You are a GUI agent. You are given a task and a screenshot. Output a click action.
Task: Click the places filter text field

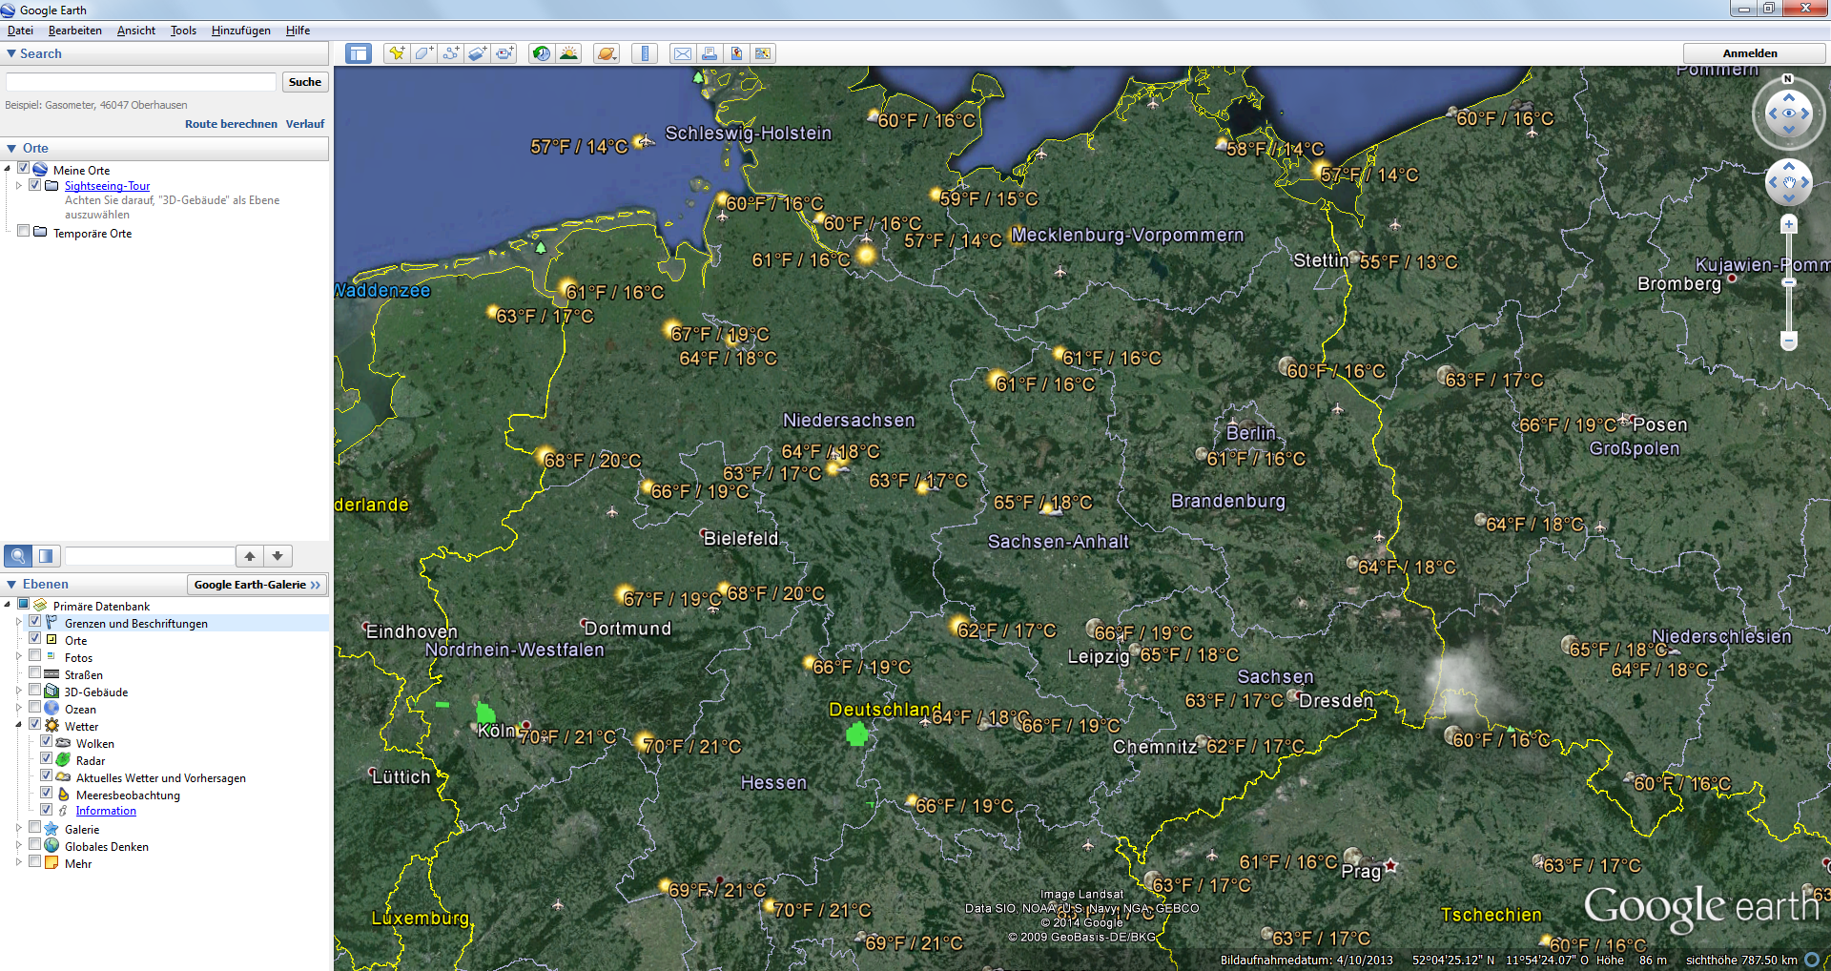(150, 555)
